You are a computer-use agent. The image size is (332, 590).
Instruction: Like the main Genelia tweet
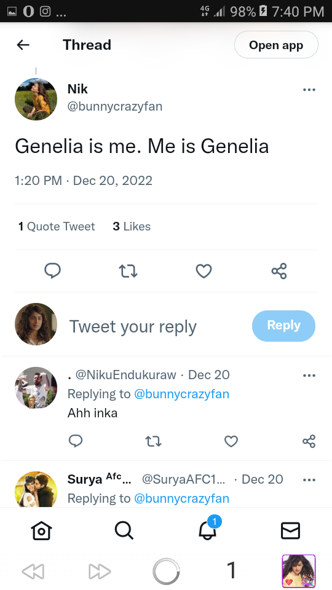pos(204,271)
